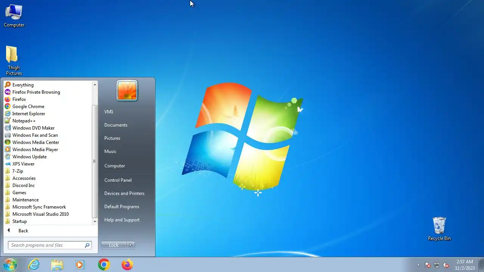Screen dimensions: 484x272
Task: Click the Lock button
Action: point(114,245)
